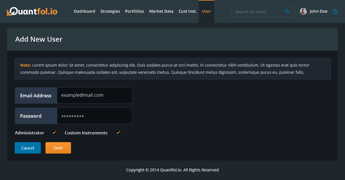
Task: Focus the Password input field
Action: [95, 116]
